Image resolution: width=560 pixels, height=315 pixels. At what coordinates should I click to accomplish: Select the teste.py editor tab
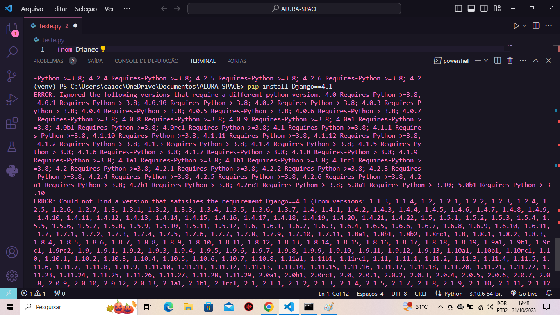pos(53,26)
